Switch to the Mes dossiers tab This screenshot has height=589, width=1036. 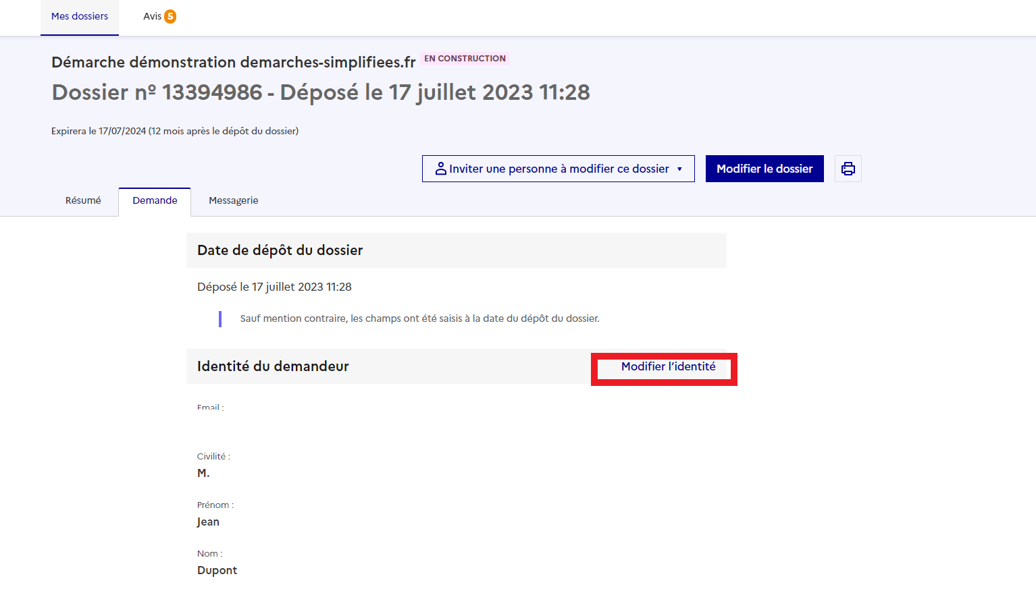pyautogui.click(x=79, y=16)
